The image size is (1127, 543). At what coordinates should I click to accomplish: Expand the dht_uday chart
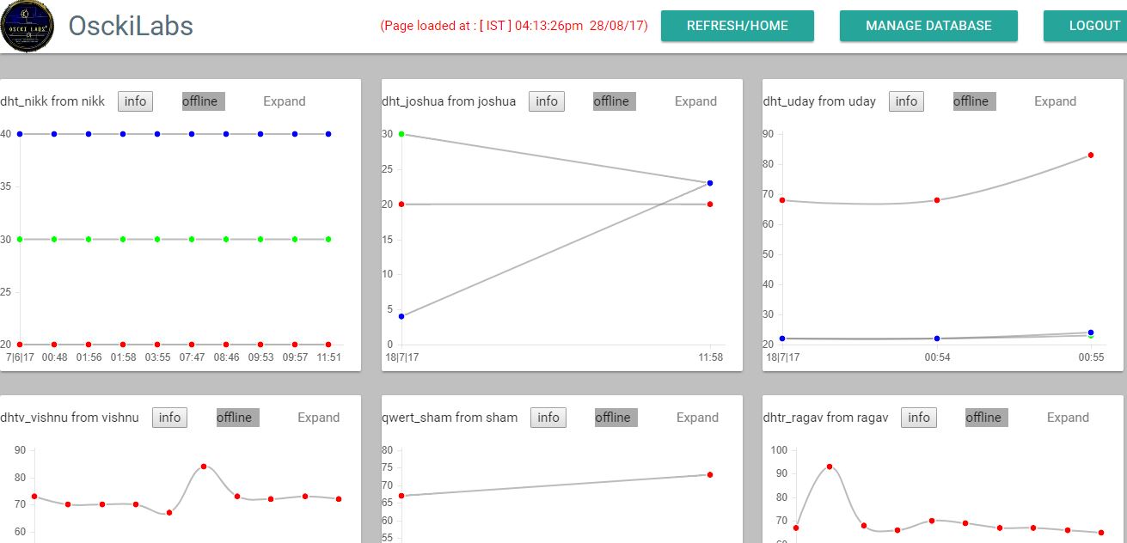pyautogui.click(x=1056, y=101)
